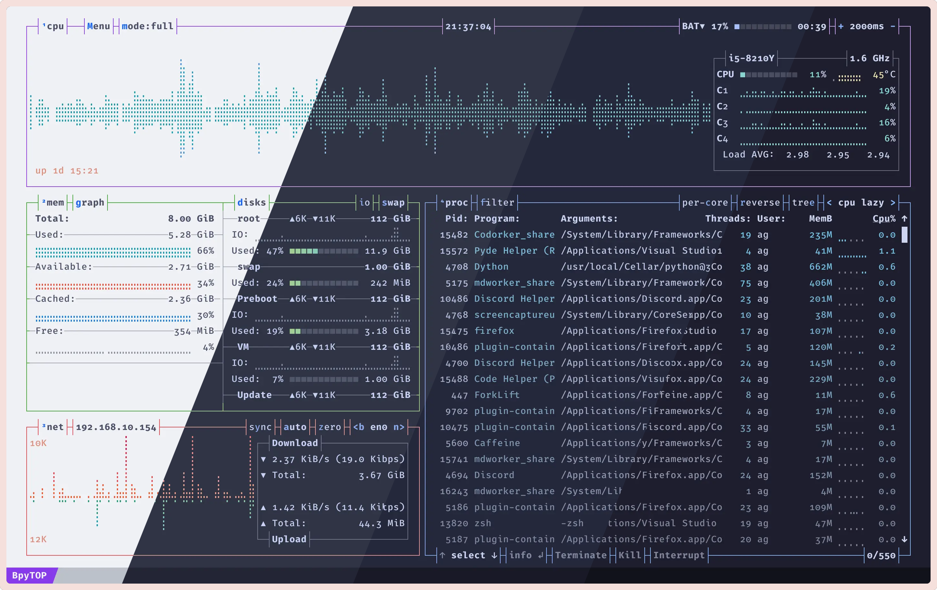Viewport: 937px width, 590px height.
Task: Click the left arrow before cpu lazy sorting
Action: 829,203
